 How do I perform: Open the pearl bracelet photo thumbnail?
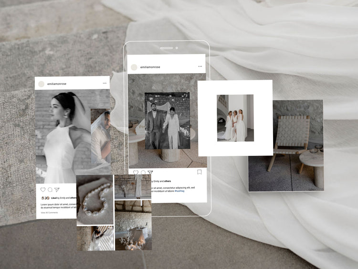pos(95,200)
